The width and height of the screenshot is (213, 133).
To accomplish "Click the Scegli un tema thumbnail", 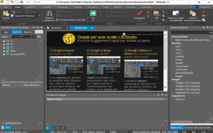I will (103, 65).
